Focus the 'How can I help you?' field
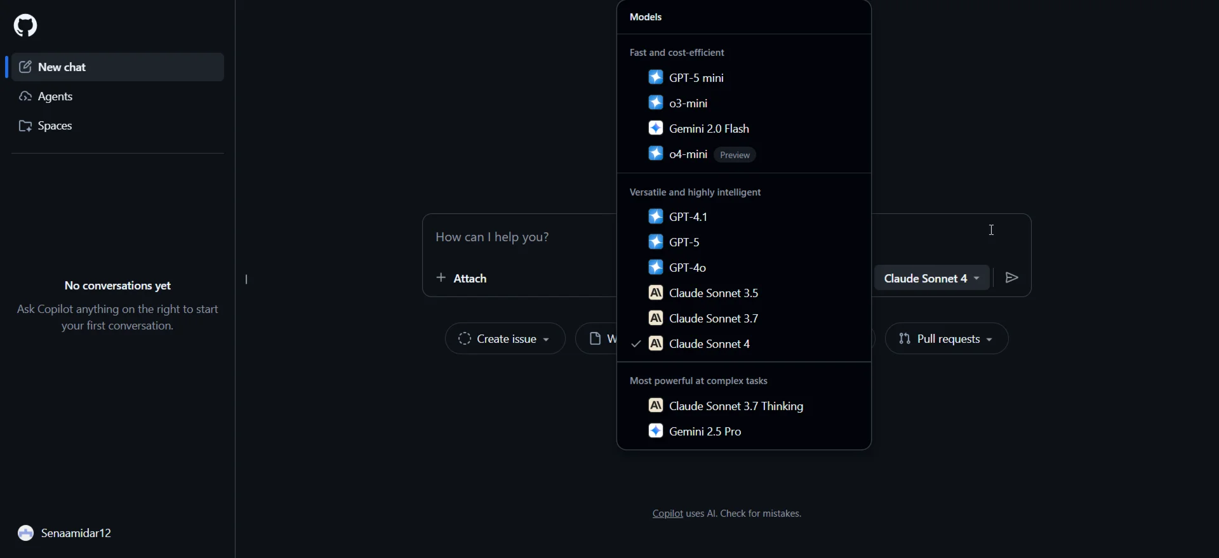Viewport: 1219px width, 558px height. click(521, 237)
